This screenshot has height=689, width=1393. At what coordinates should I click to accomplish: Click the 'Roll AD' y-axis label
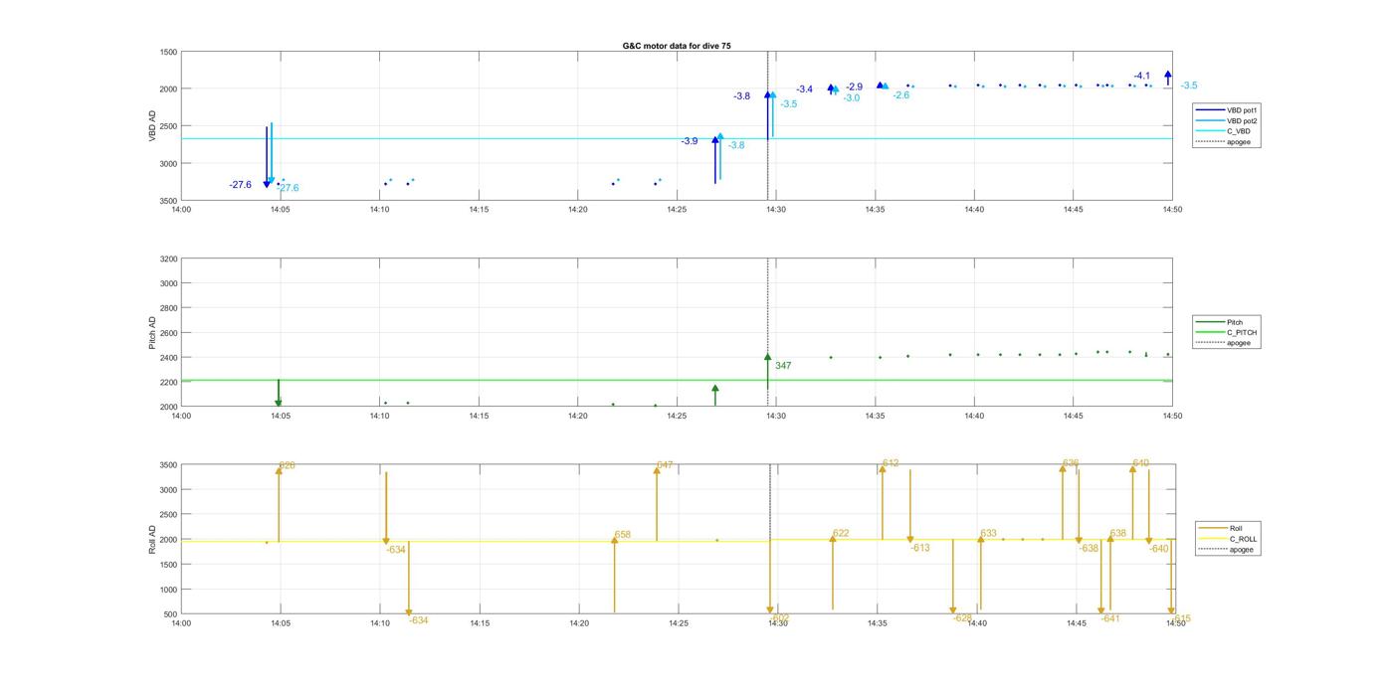pos(152,540)
